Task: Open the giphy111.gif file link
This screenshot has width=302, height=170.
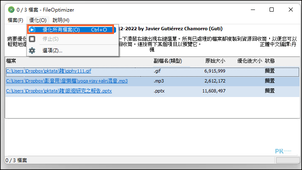Action: (49, 71)
